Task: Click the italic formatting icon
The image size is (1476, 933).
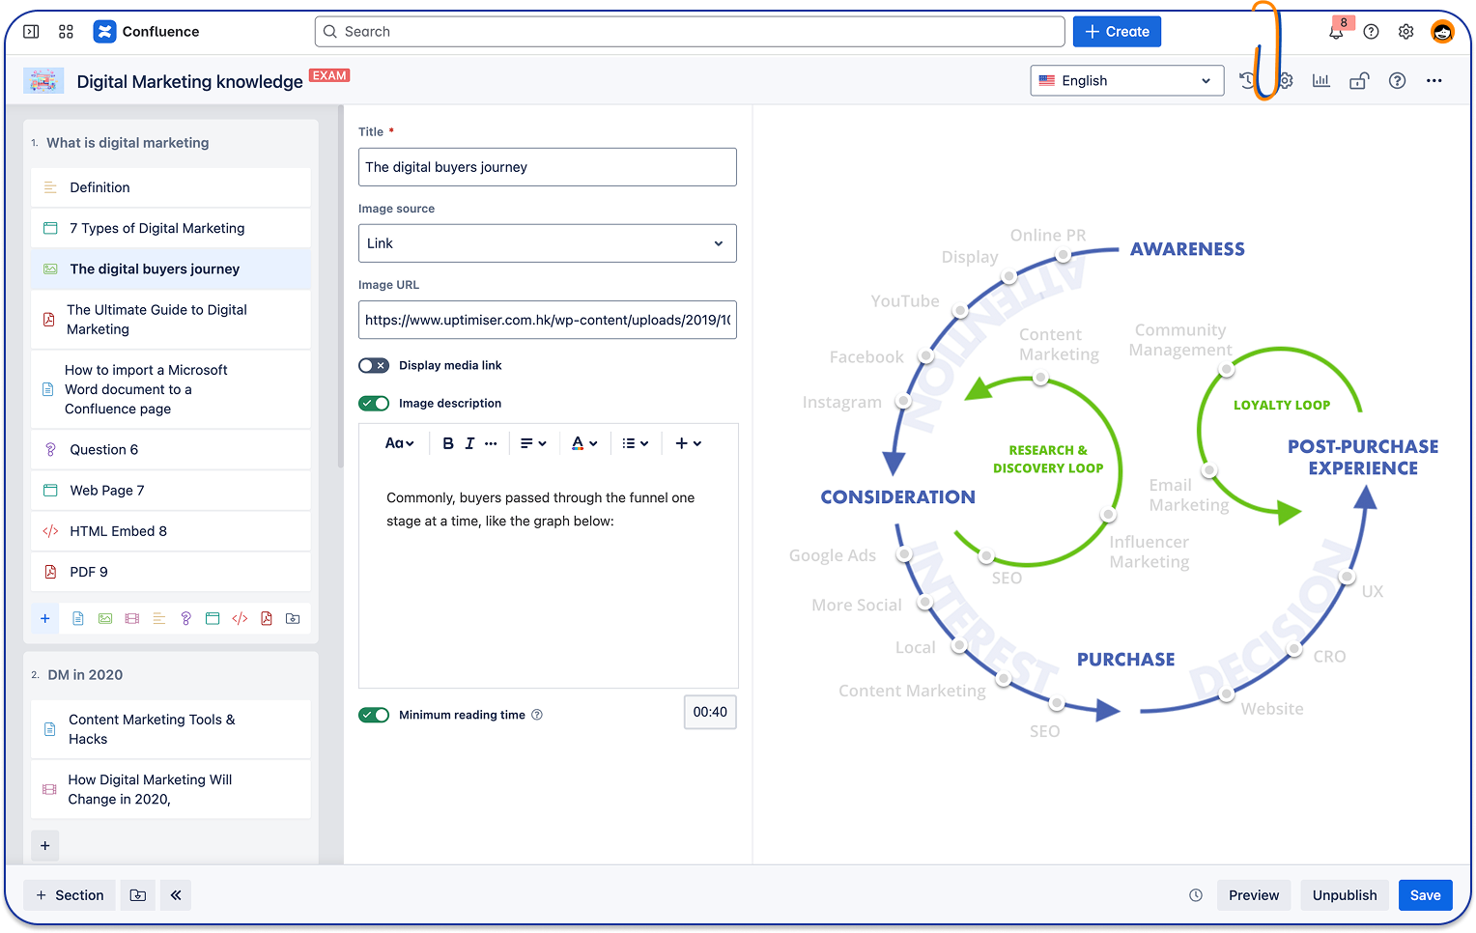Action: tap(469, 443)
